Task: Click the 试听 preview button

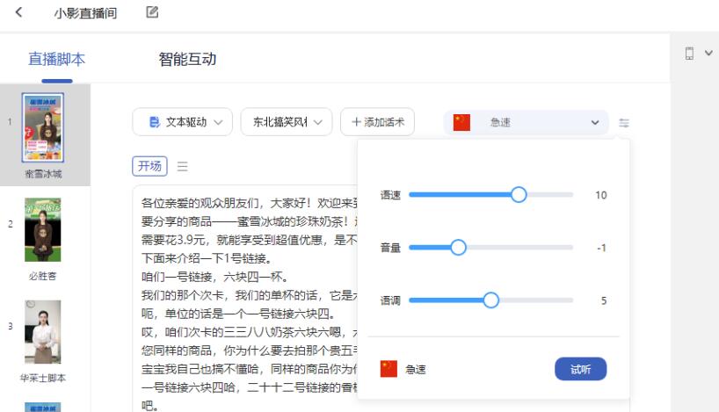Action: coord(580,369)
